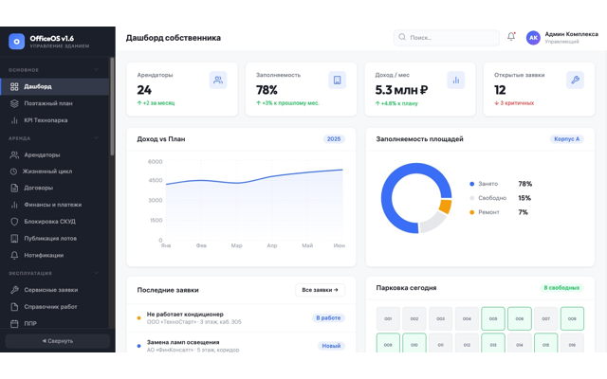Open Поэтажный план page
The width and height of the screenshot is (607, 379).
pos(55,103)
